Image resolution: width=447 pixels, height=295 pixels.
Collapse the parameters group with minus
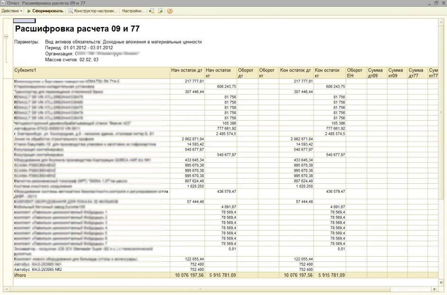coord(6,36)
